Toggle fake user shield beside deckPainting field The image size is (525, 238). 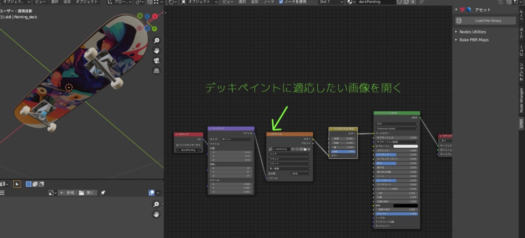coord(399,2)
